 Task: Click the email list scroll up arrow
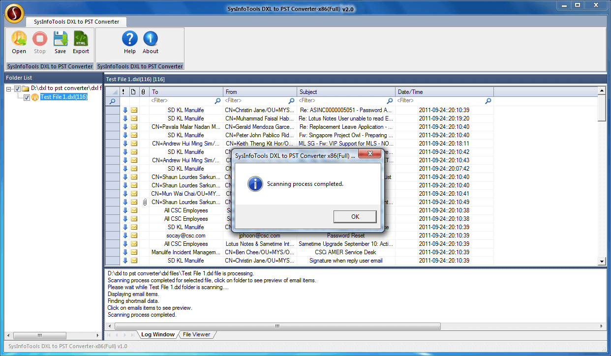[602, 91]
